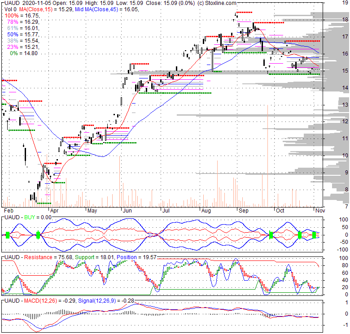The image size is (350, 334).
Task: Click the Resistance = 75.68 label
Action: click(48, 257)
